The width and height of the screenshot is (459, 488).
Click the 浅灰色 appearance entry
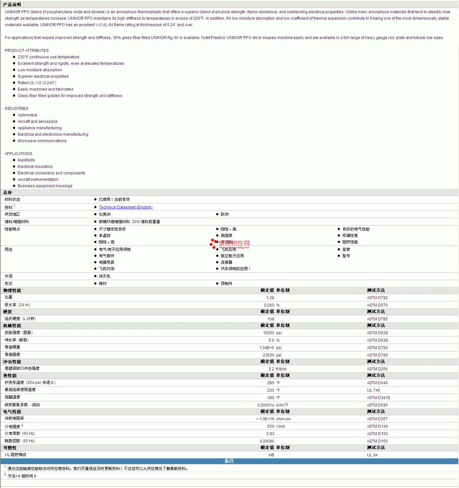[105, 276]
